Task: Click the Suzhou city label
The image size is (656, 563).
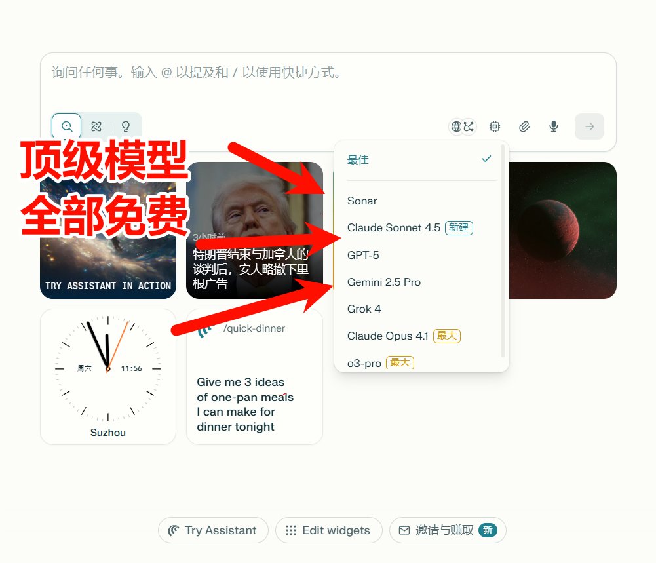Action: tap(108, 432)
